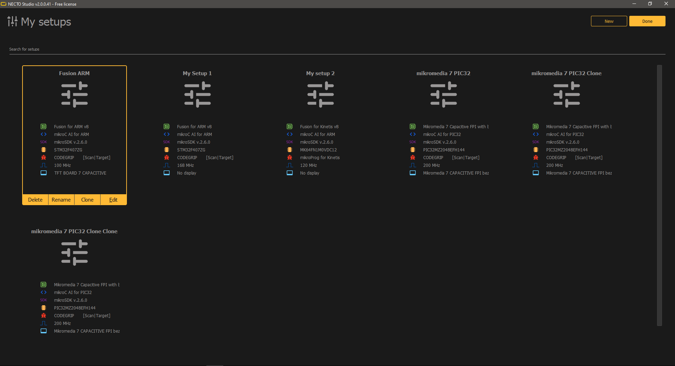Click the Fusion for Kinetis v8 text
Screen dimensions: 675x366
(319, 127)
